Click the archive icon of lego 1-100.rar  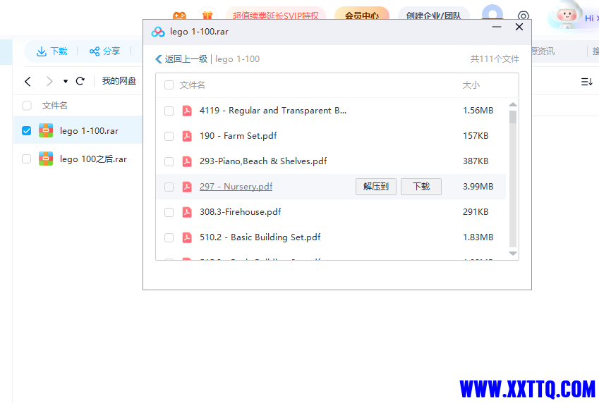[x=46, y=130]
